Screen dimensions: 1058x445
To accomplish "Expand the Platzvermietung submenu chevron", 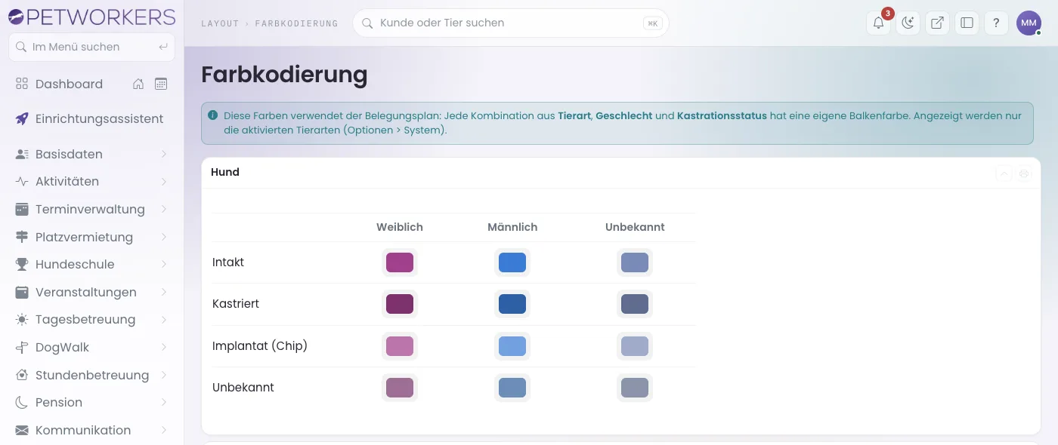I will [164, 237].
